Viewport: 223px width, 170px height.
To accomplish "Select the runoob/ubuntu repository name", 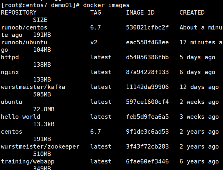I will tap(24, 42).
